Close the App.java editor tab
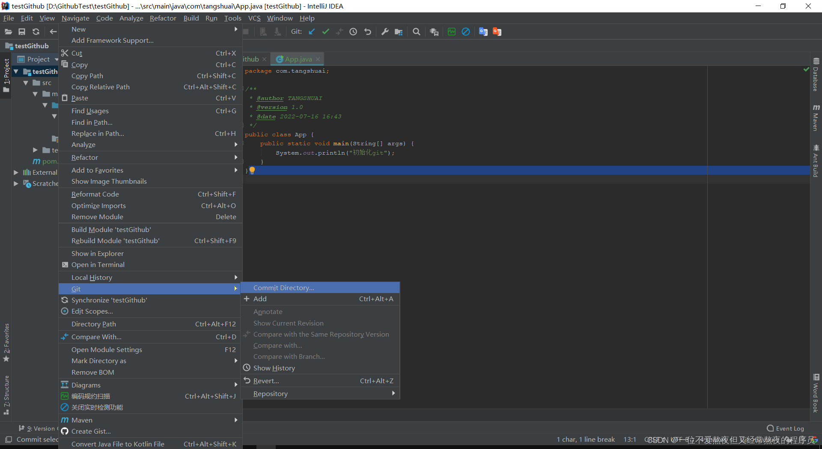This screenshot has height=449, width=822. [x=318, y=59]
